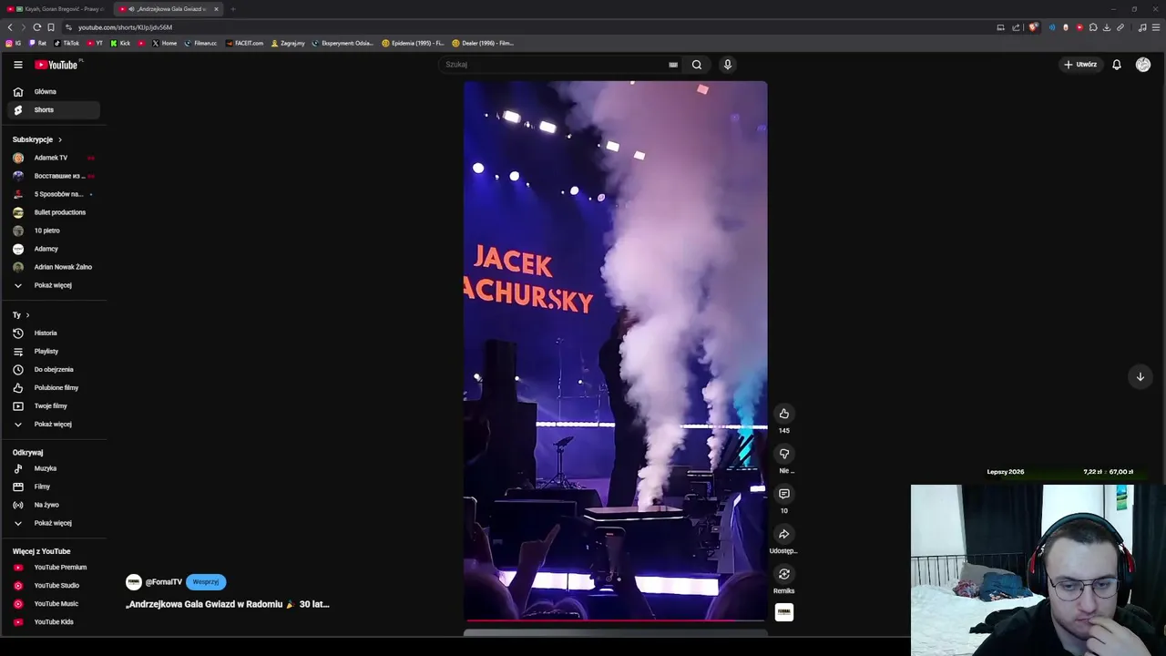Open 10 piętro channel subscription

click(x=54, y=231)
